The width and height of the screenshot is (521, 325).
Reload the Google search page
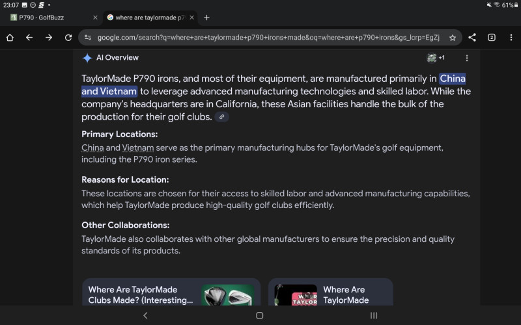coord(68,38)
